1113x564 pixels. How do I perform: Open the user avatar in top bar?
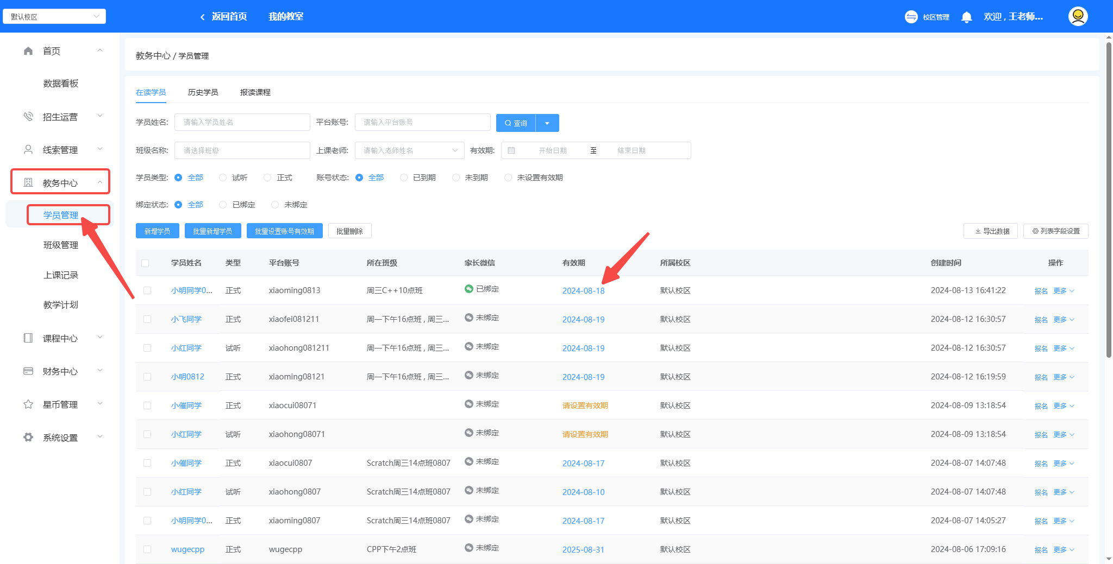coord(1078,16)
